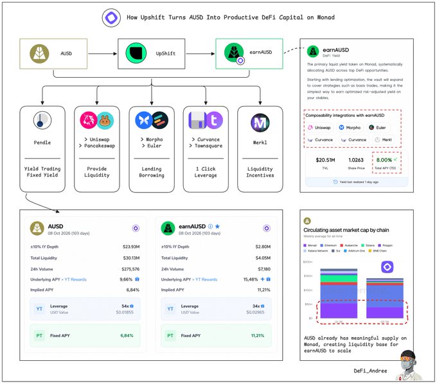Click the blue Morpho butterfly icon
This screenshot has height=384, width=437.
pos(143,120)
